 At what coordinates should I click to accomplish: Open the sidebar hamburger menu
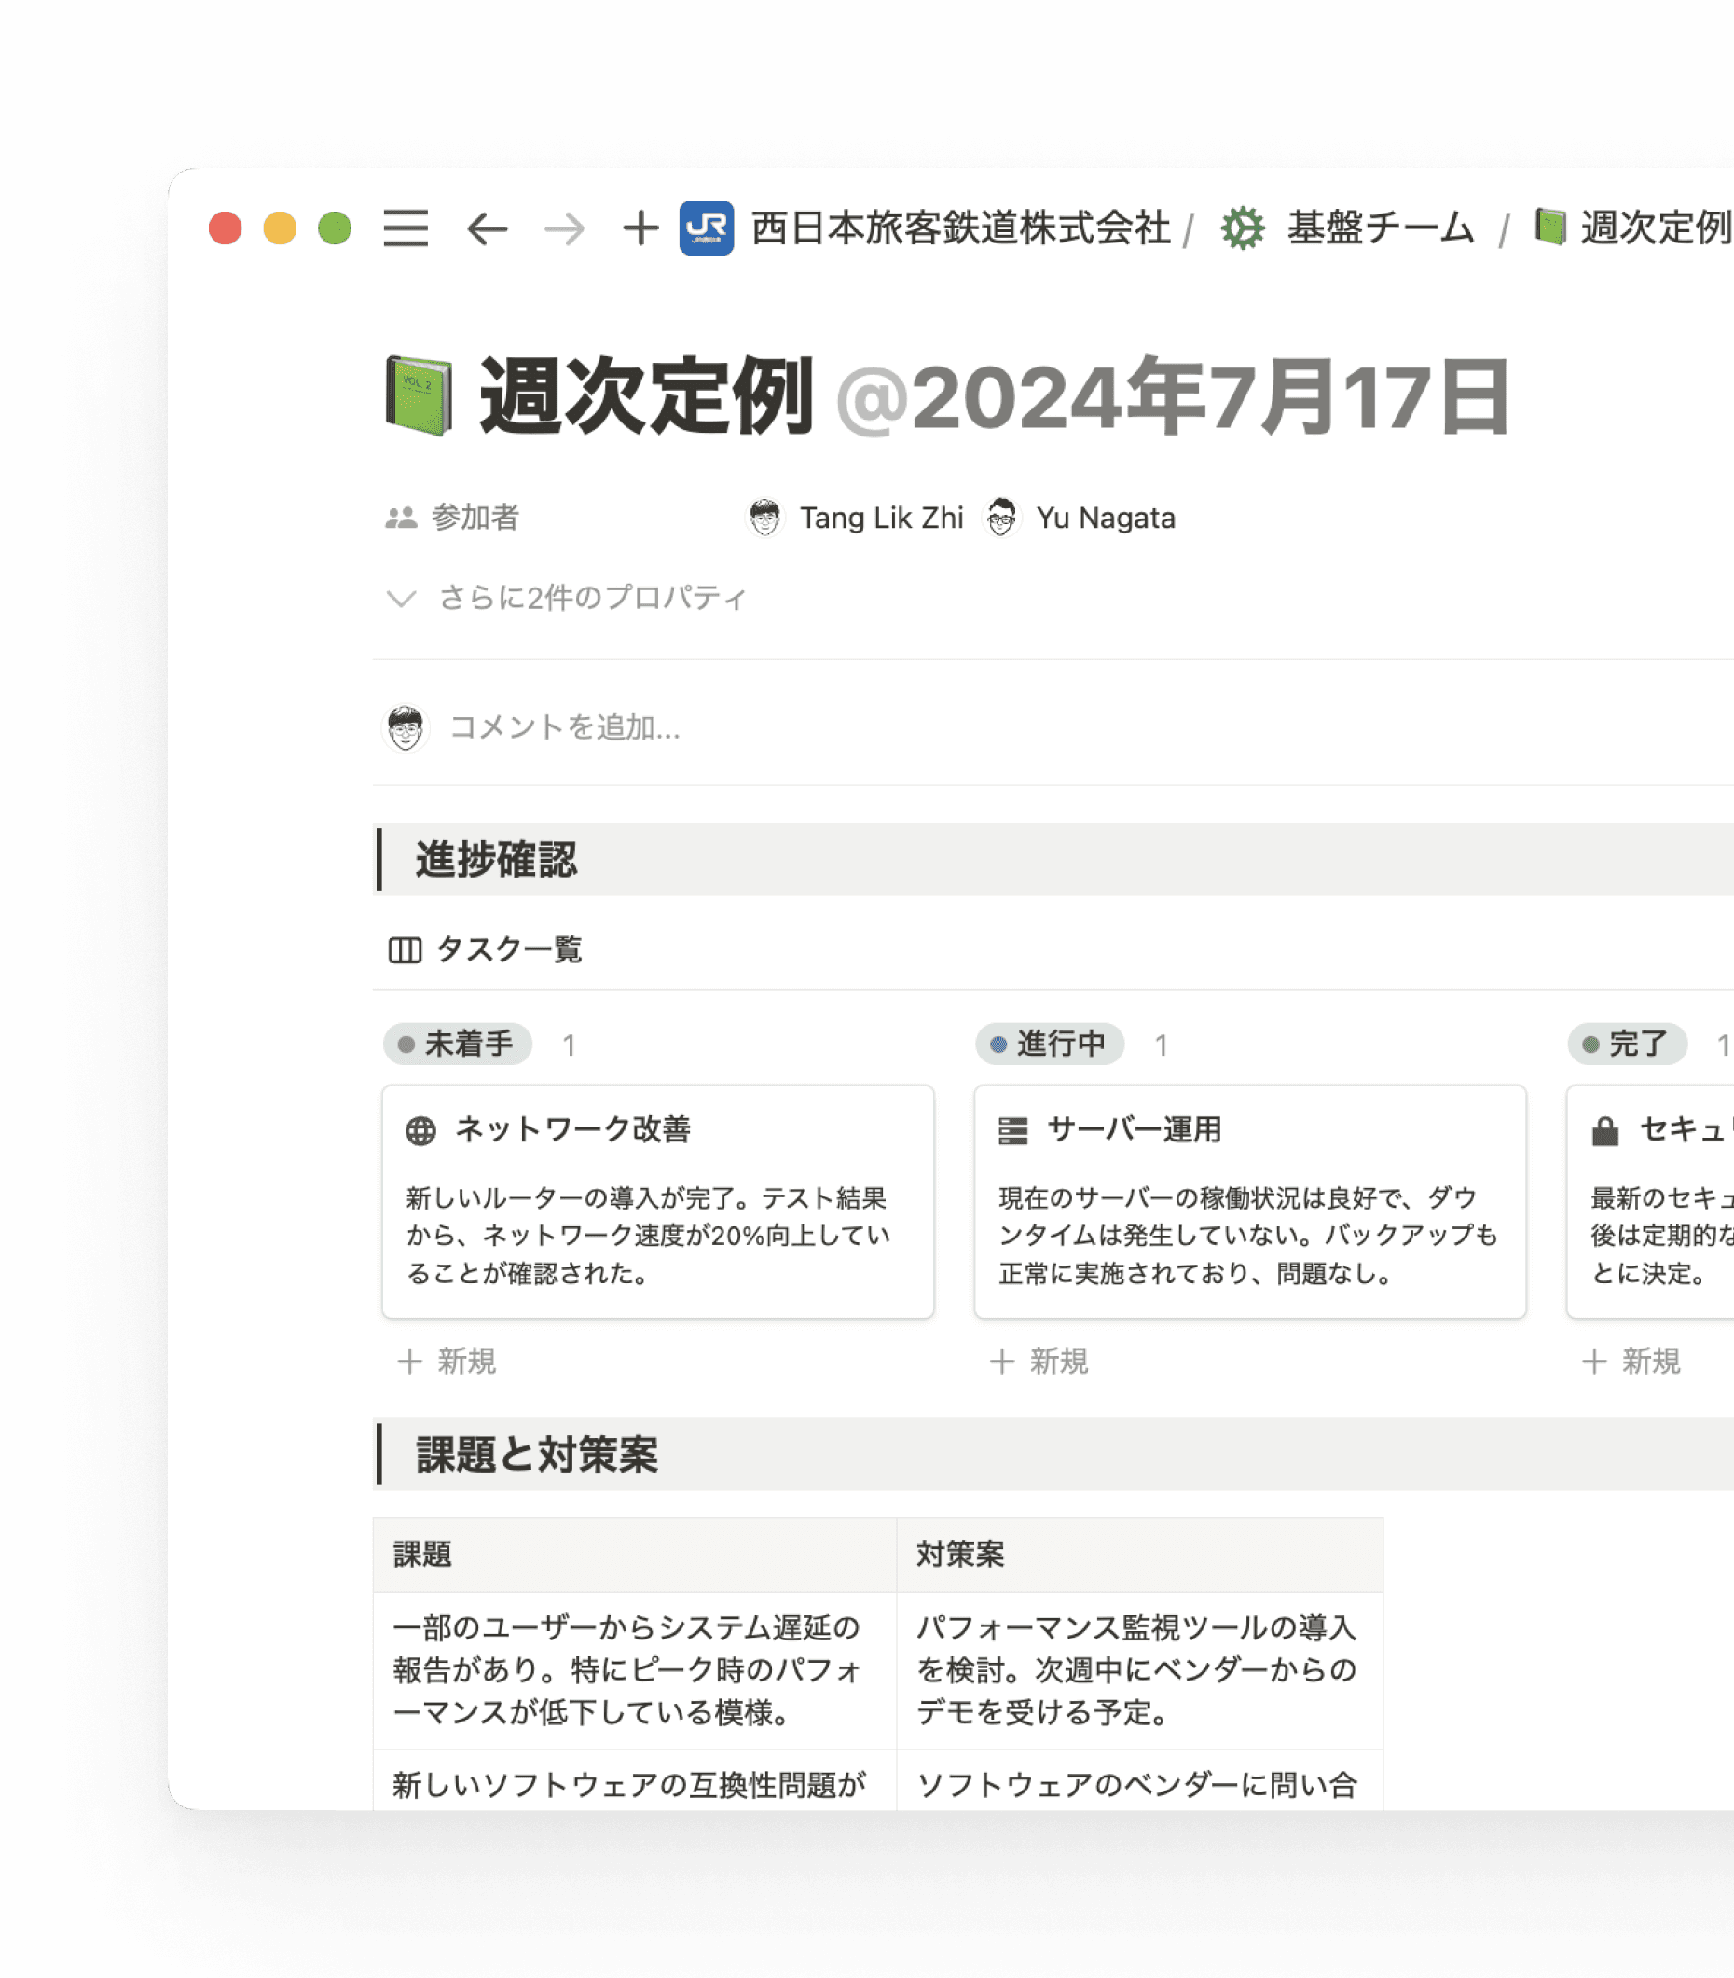[x=406, y=228]
